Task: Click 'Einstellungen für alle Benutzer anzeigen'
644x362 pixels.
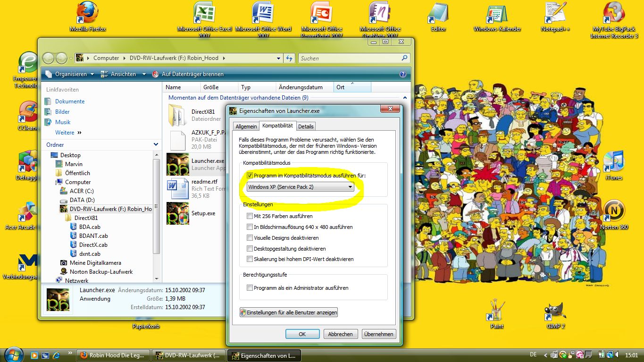Action: click(x=289, y=312)
